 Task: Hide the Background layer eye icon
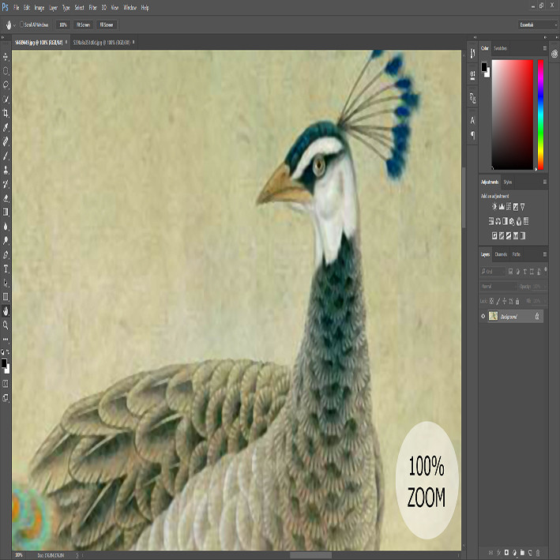click(x=483, y=316)
